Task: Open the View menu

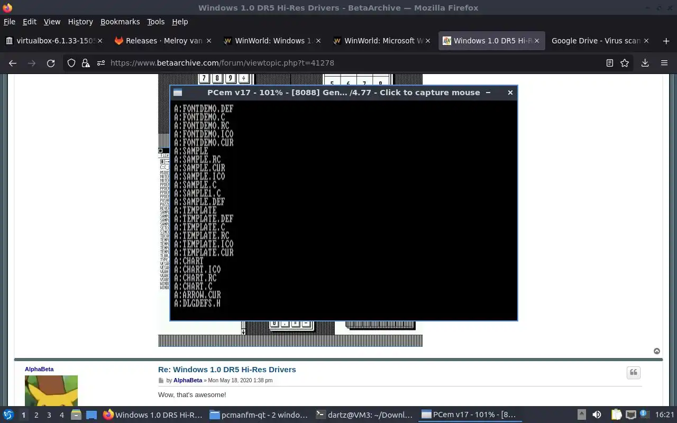Action: coord(52,22)
